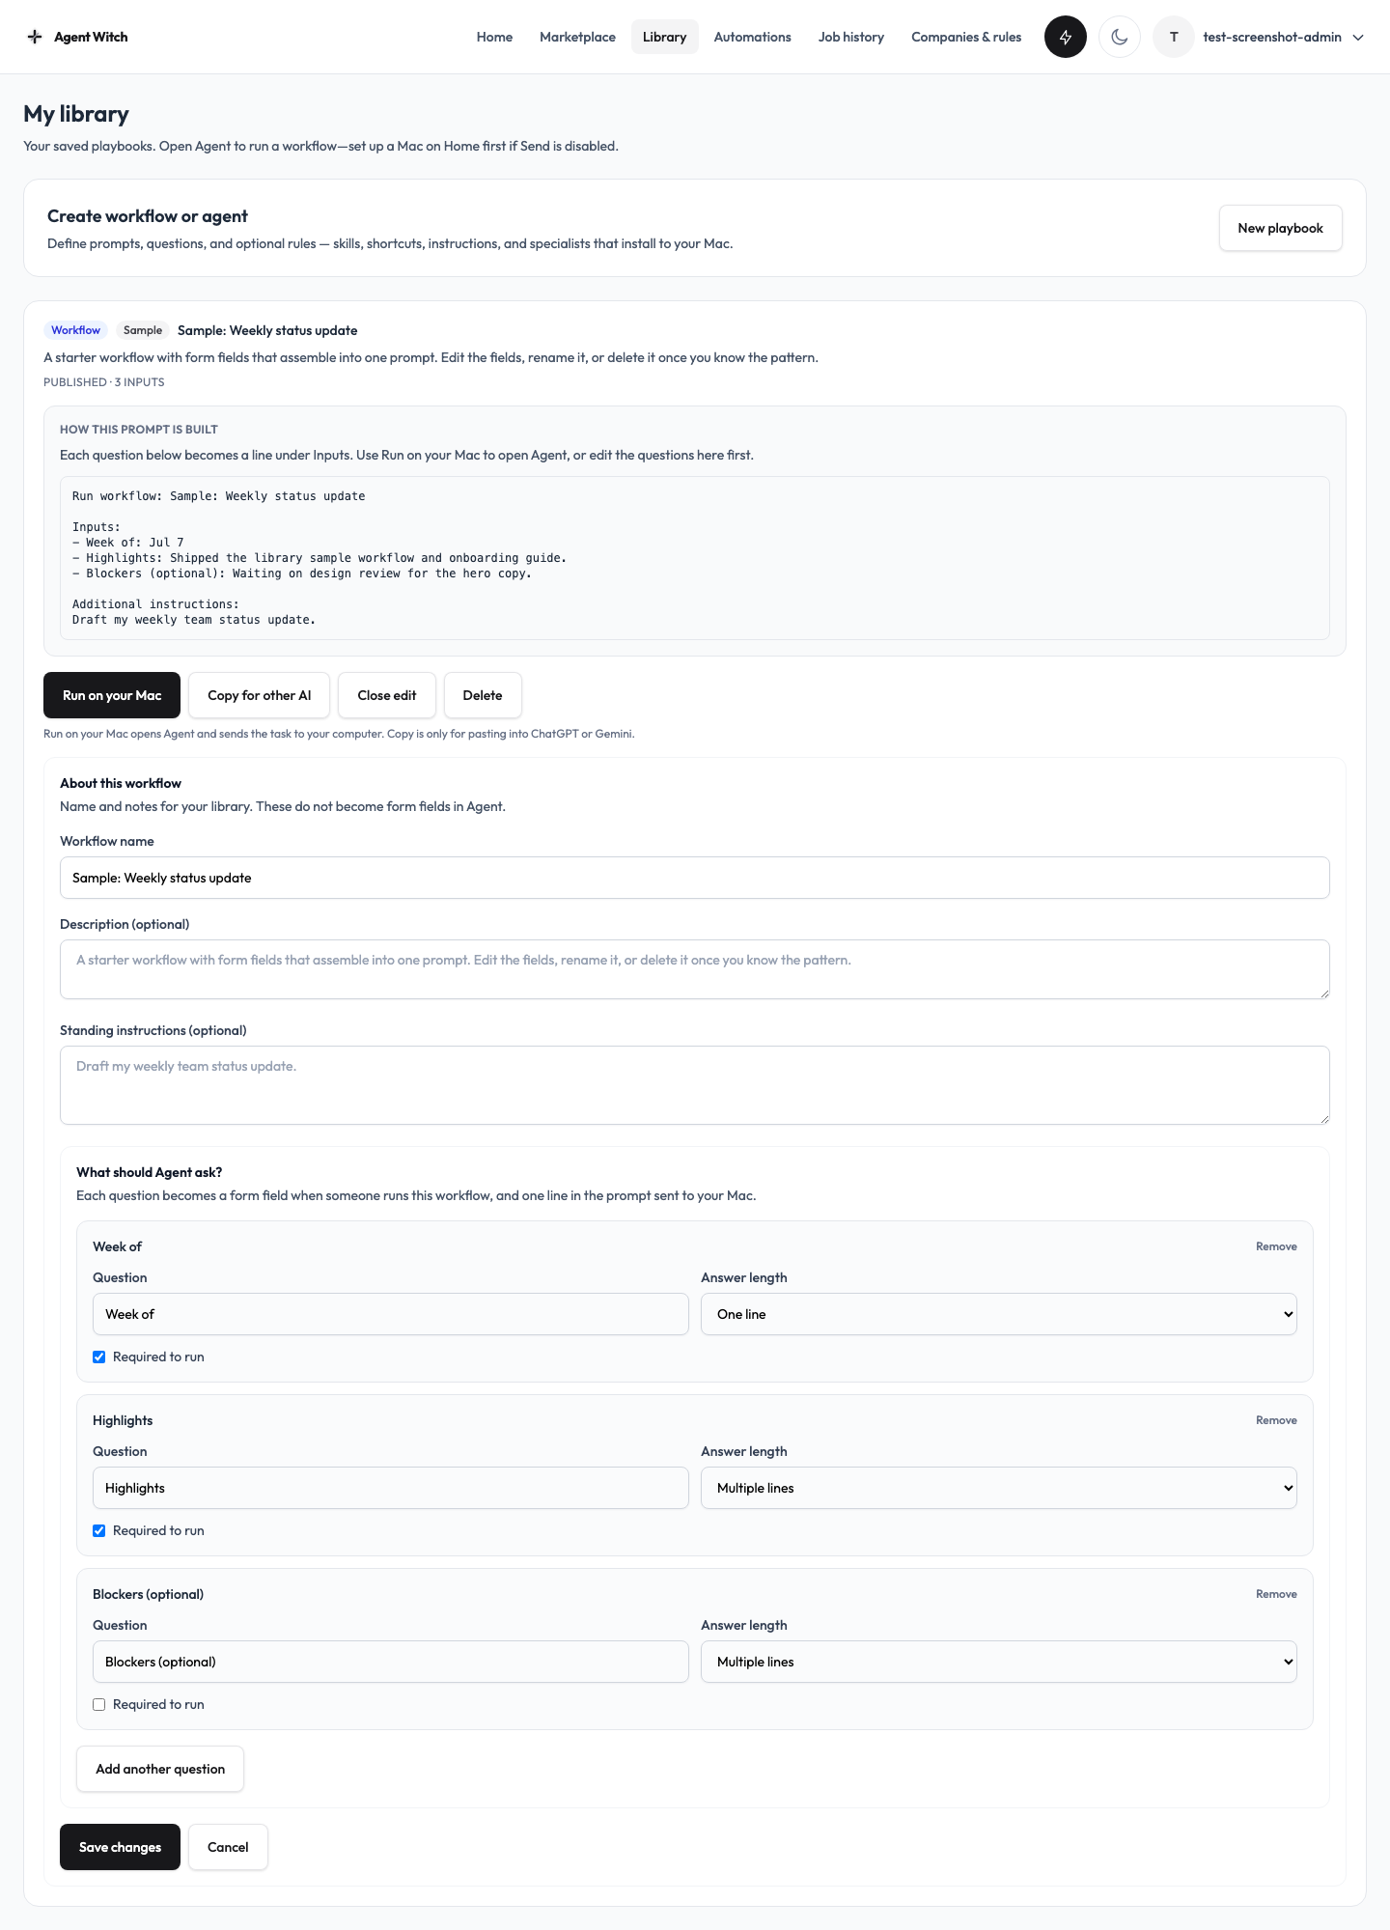Click the Workflow name input field
Screen dimensions: 1390x1930
click(695, 878)
